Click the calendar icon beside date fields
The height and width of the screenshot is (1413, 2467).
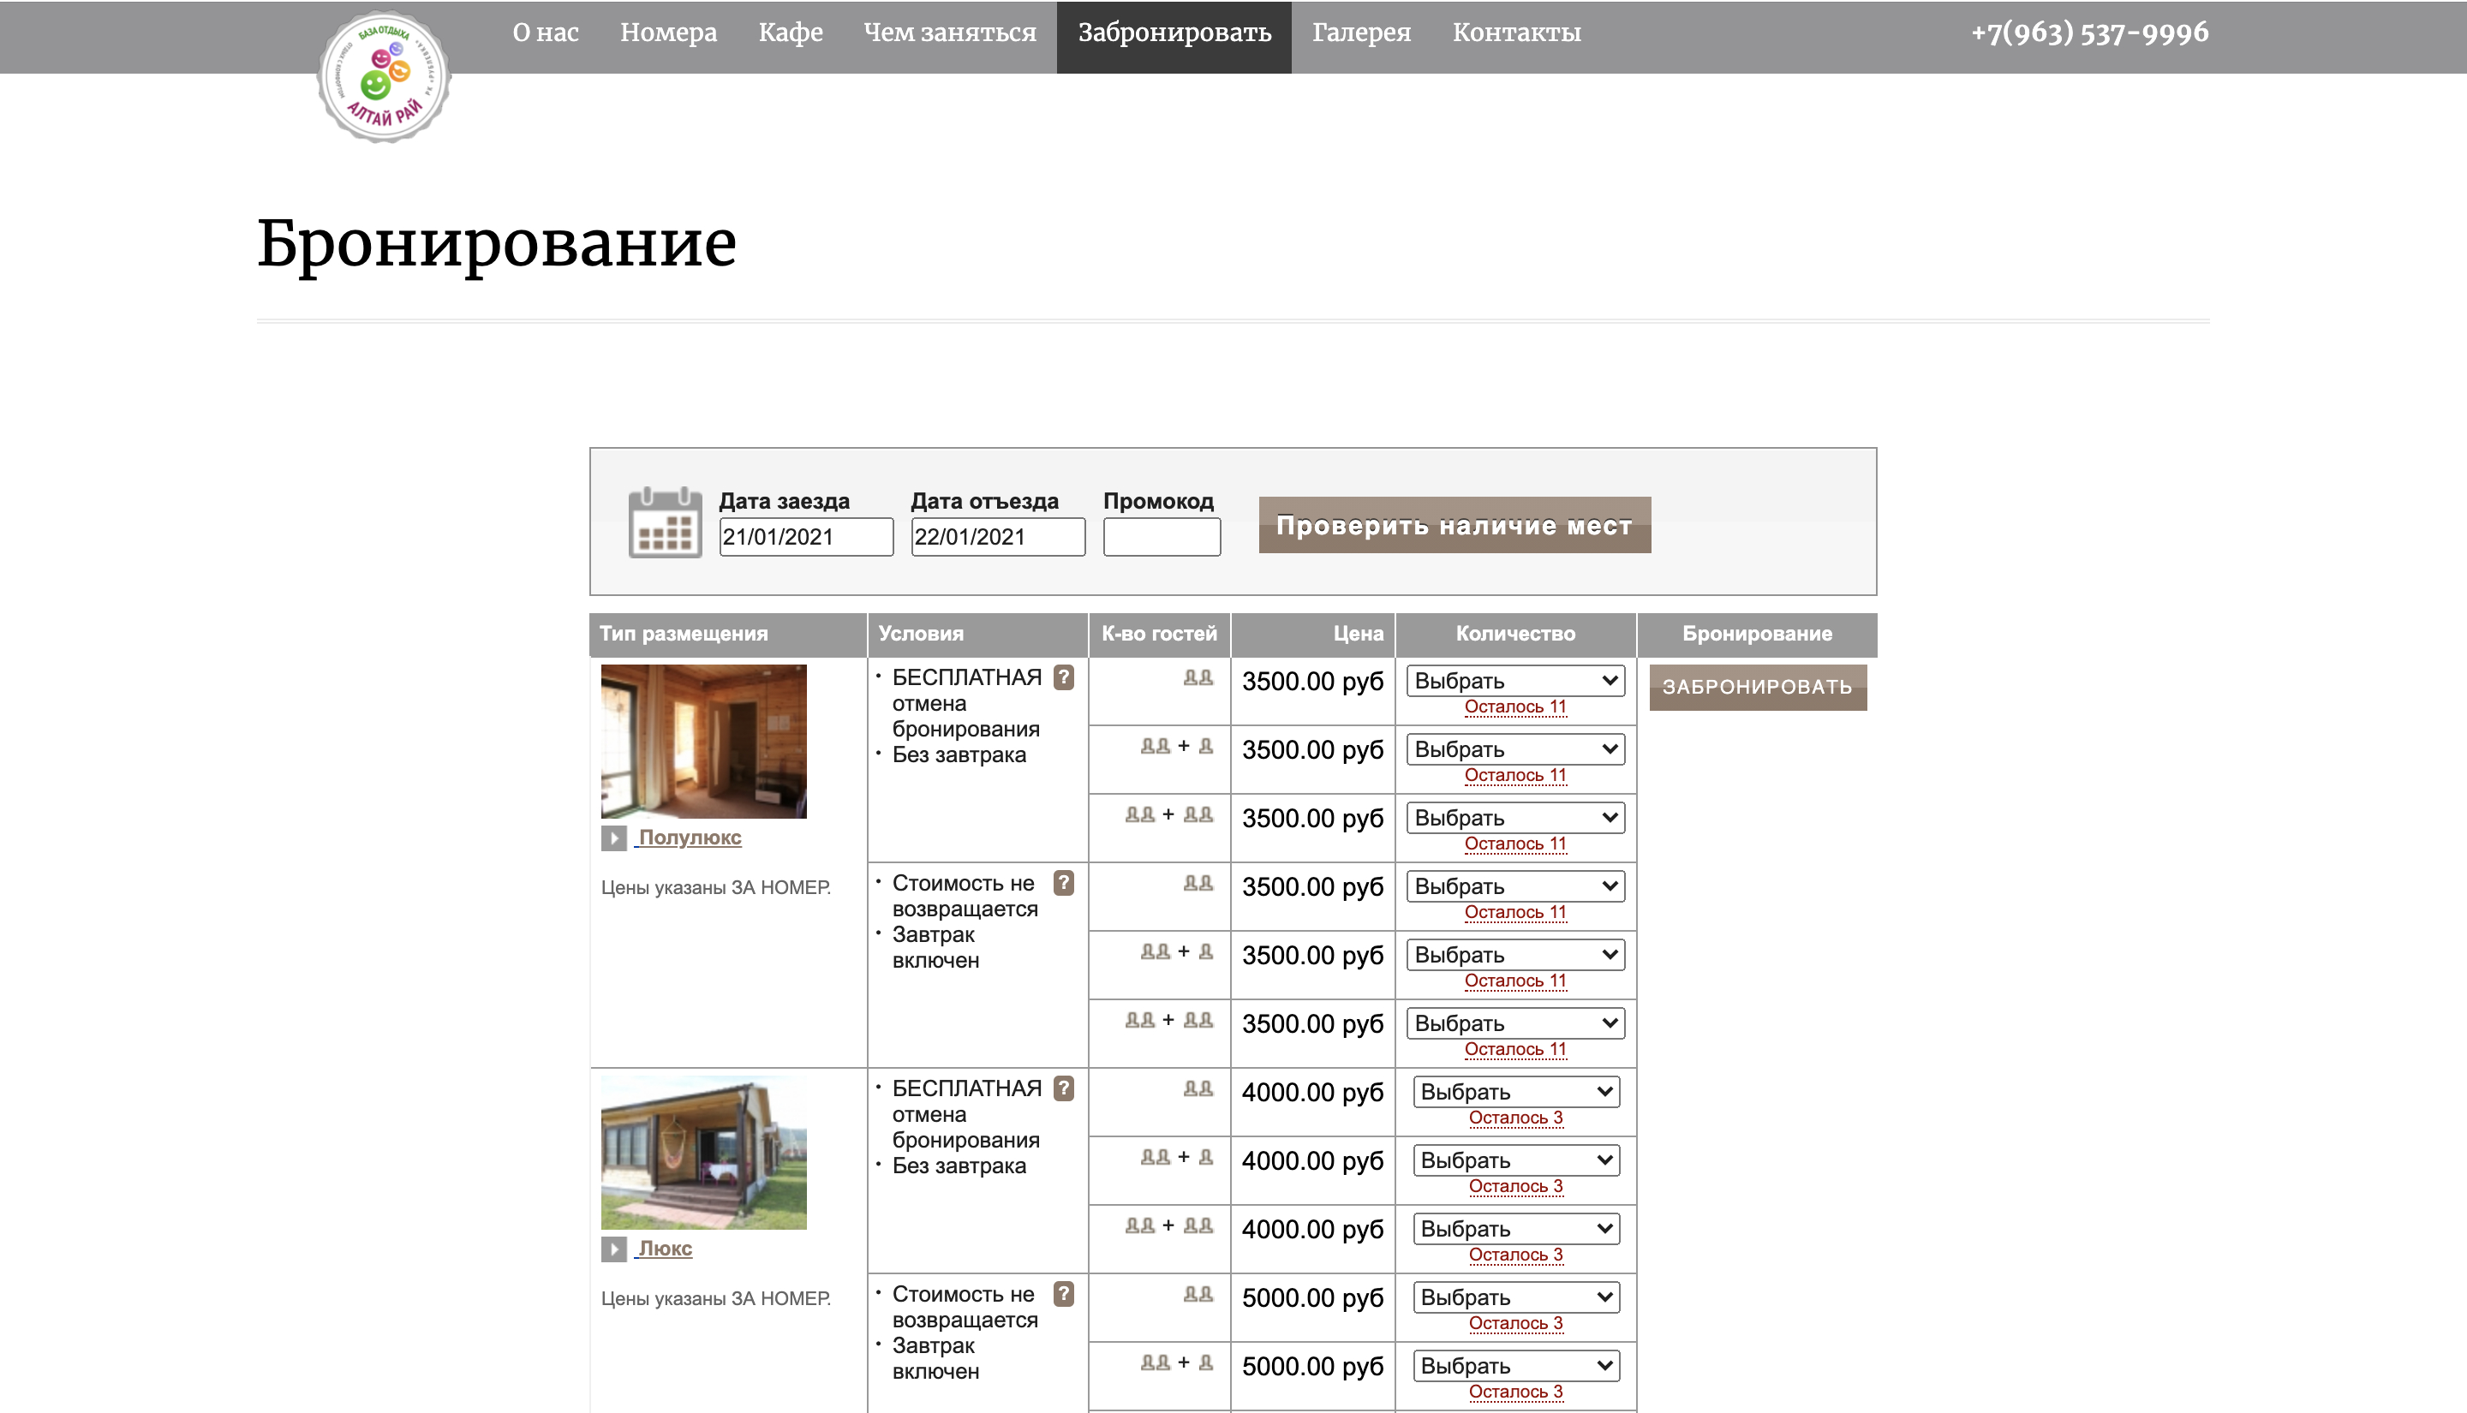tap(665, 523)
